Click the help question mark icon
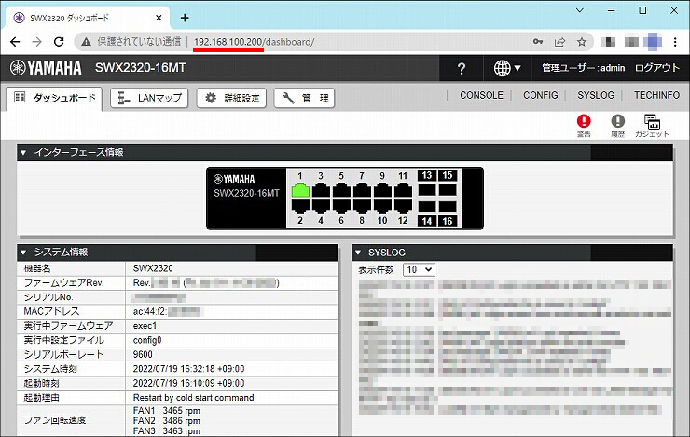The image size is (690, 437). point(461,69)
